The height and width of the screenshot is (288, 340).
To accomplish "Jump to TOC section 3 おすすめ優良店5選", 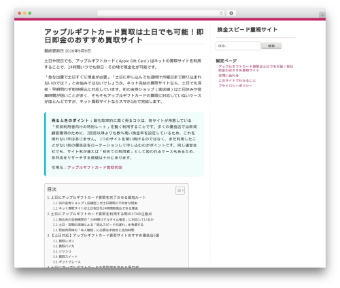I will [103, 236].
